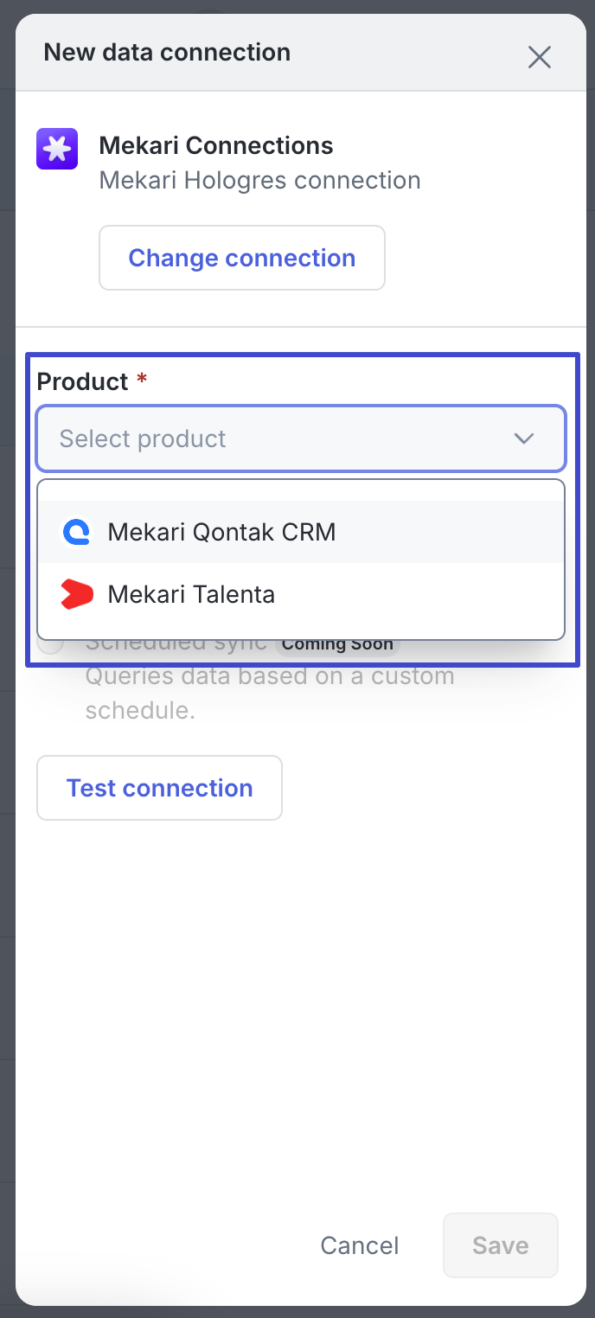Close the New data connection dialog
Image resolution: width=595 pixels, height=1318 pixels.
tap(540, 57)
